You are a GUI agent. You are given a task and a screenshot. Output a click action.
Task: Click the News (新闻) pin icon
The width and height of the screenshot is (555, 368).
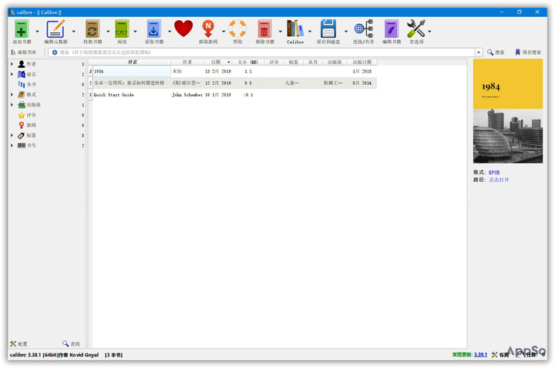22,125
